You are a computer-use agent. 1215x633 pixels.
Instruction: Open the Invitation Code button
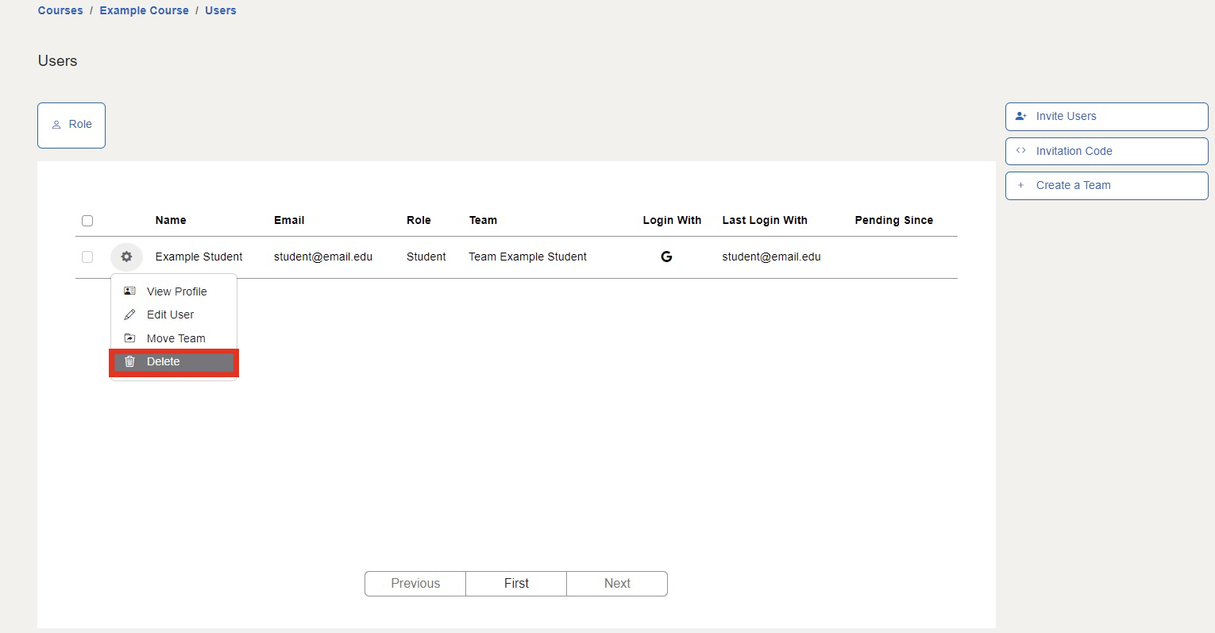coord(1106,151)
